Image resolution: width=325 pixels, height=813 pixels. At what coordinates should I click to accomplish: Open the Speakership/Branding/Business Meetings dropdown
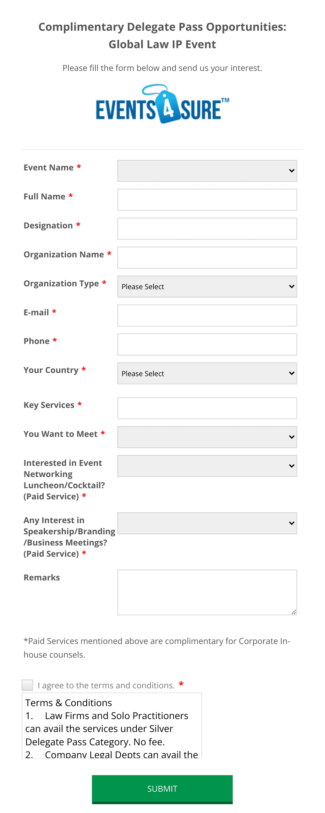click(x=207, y=523)
